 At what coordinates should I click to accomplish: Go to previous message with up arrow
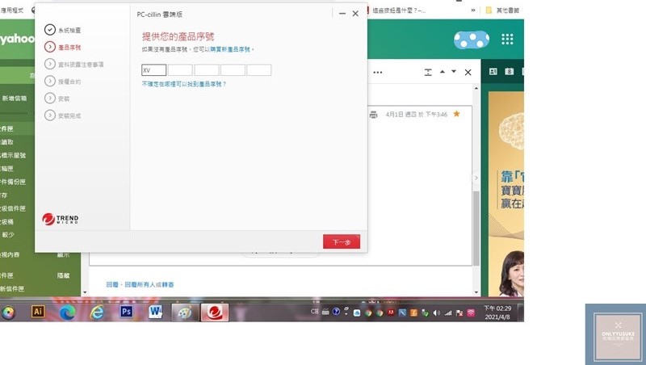(442, 72)
